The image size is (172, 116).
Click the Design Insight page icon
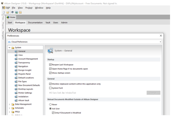[16, 70]
